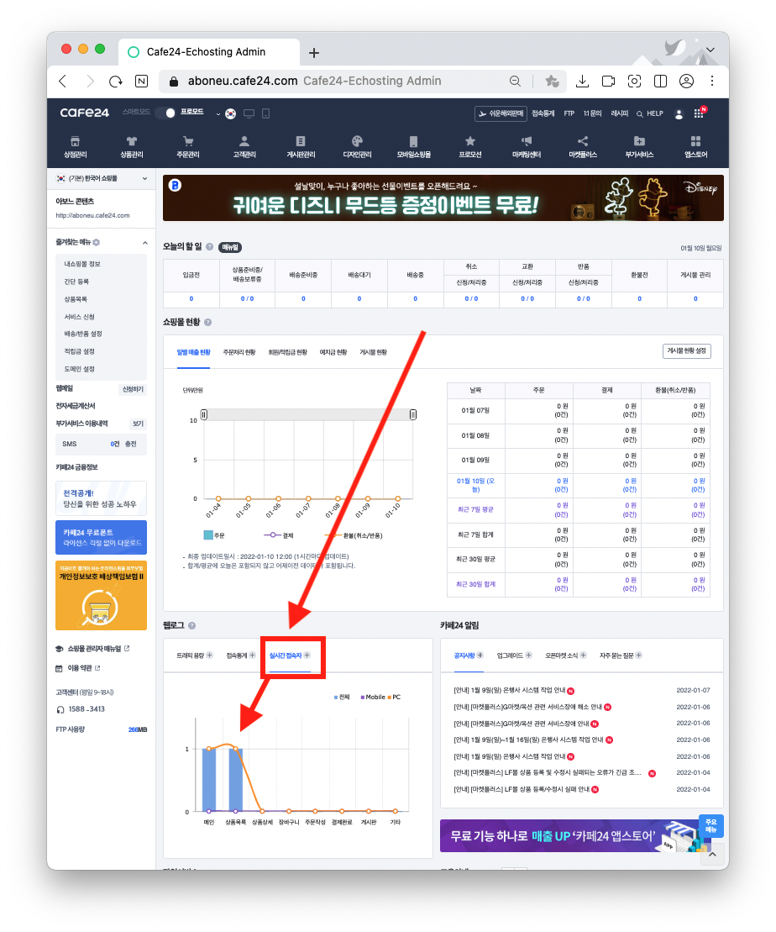Switch to the 게시물 현황 tab
This screenshot has height=932, width=776.
click(x=373, y=352)
